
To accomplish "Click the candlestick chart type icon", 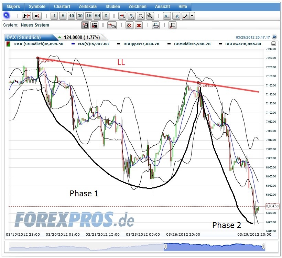I will coord(37,16).
